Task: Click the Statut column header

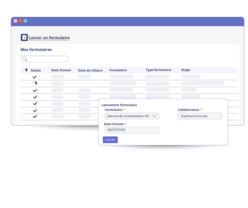Action: (x=36, y=70)
